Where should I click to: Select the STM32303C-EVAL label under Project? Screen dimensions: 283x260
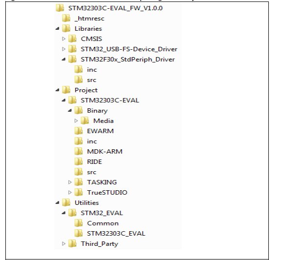(110, 100)
